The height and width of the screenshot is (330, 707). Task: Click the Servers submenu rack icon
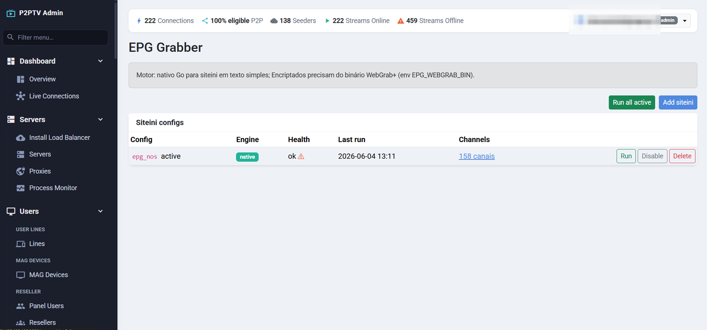tap(21, 154)
